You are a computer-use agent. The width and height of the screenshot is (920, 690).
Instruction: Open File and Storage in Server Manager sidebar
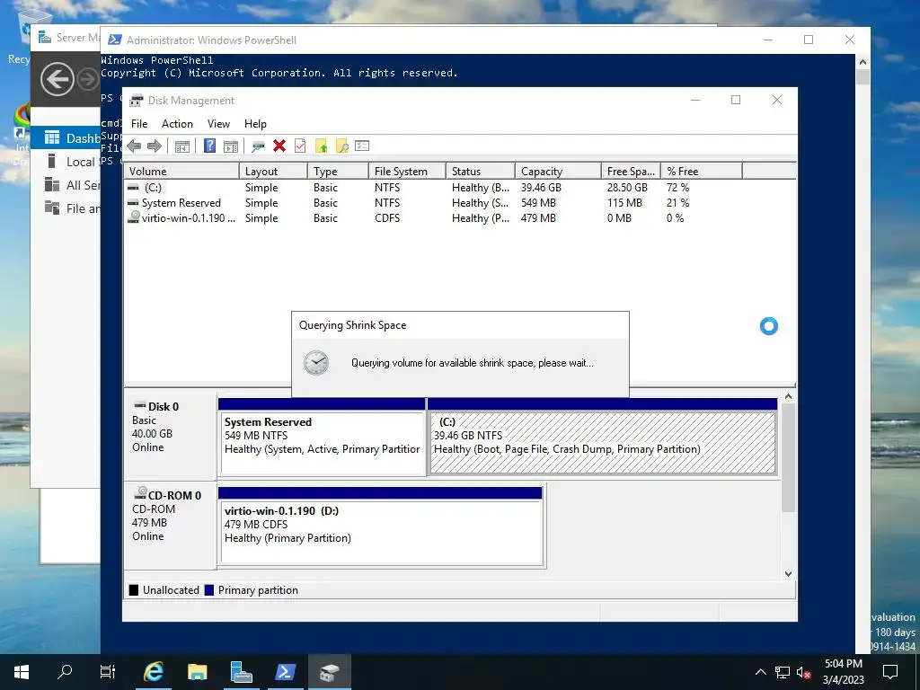[66, 208]
